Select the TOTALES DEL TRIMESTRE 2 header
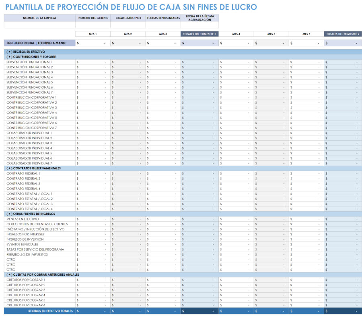Viewport: 362px width, 316px height. click(343, 34)
